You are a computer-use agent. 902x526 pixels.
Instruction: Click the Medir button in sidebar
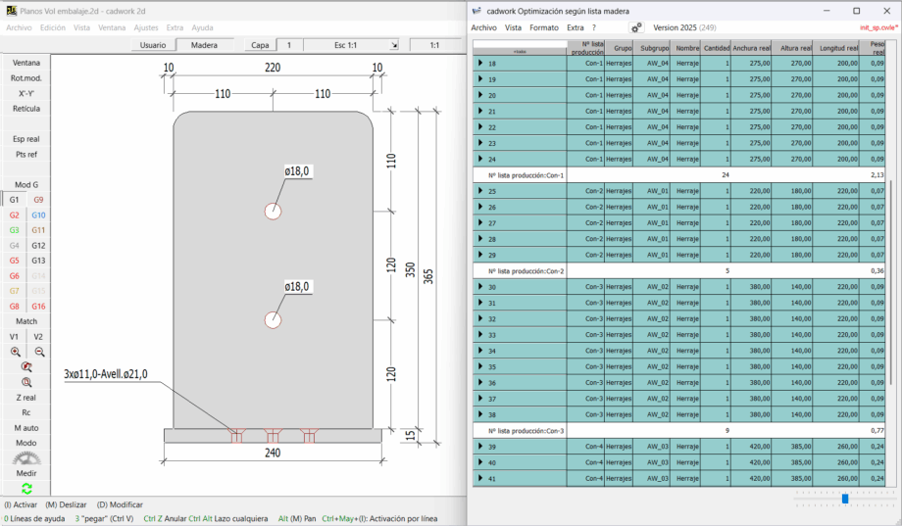(x=26, y=473)
